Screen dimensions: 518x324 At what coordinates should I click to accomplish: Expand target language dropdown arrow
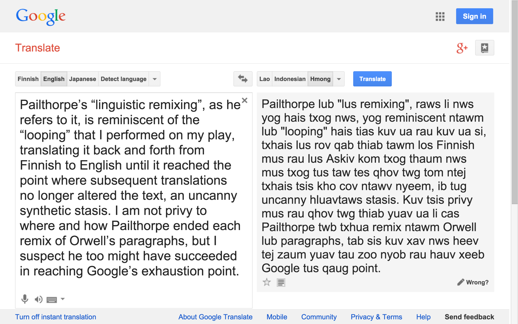click(339, 79)
